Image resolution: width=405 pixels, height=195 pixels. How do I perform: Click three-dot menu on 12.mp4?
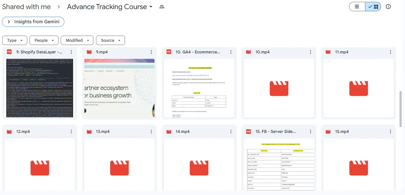(x=72, y=132)
